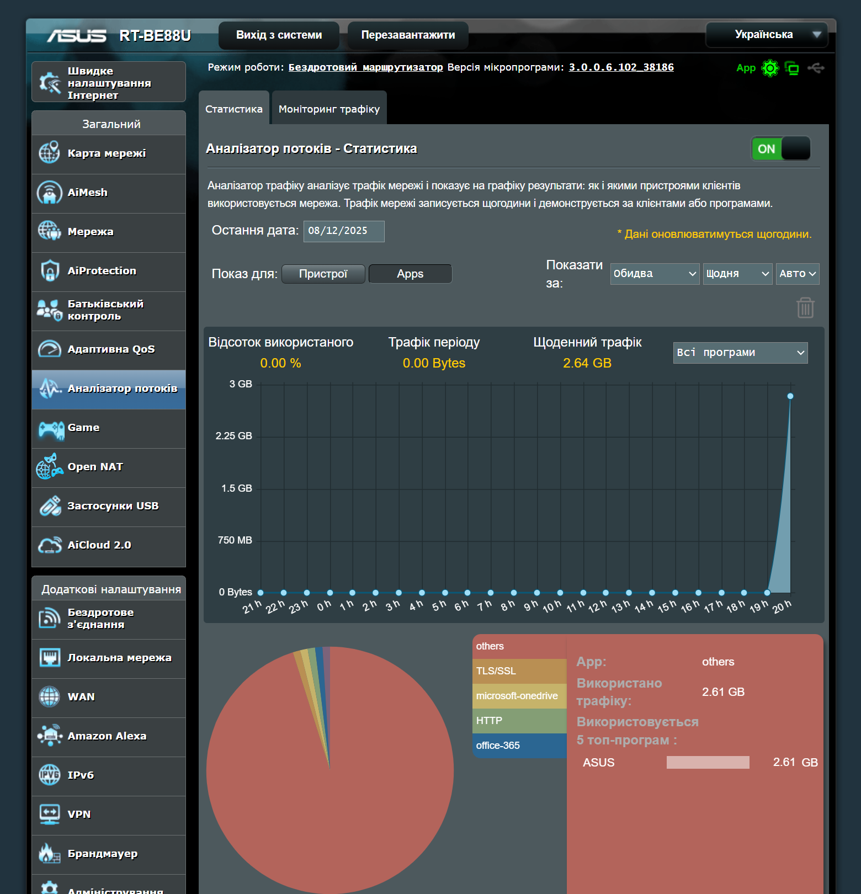The height and width of the screenshot is (894, 861).
Task: Click the Аналізатор потоків waveform icon
Action: [x=50, y=388]
